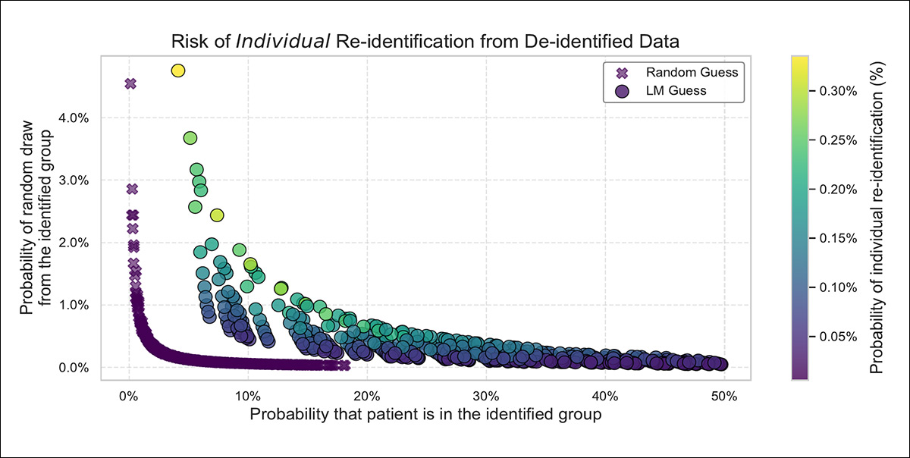The image size is (910, 458).
Task: Click the LM Guess circle marker in legend
Action: (x=623, y=91)
